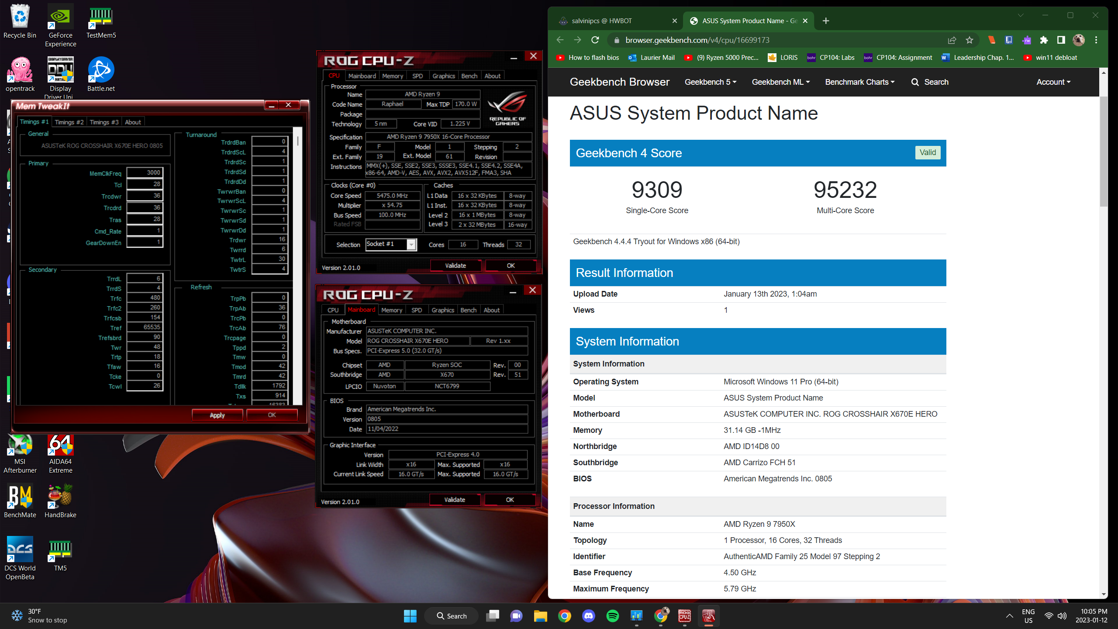1118x629 pixels.
Task: Open MSI Afterburner desktop icon
Action: 20,454
